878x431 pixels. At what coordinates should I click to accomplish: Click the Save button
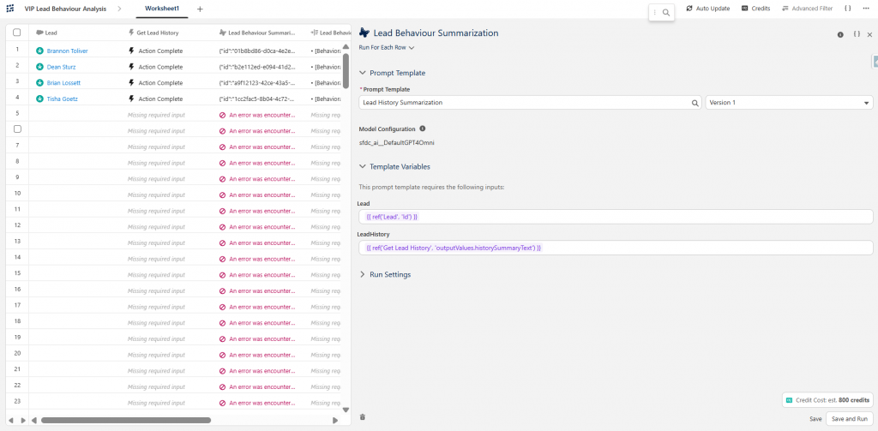point(815,419)
